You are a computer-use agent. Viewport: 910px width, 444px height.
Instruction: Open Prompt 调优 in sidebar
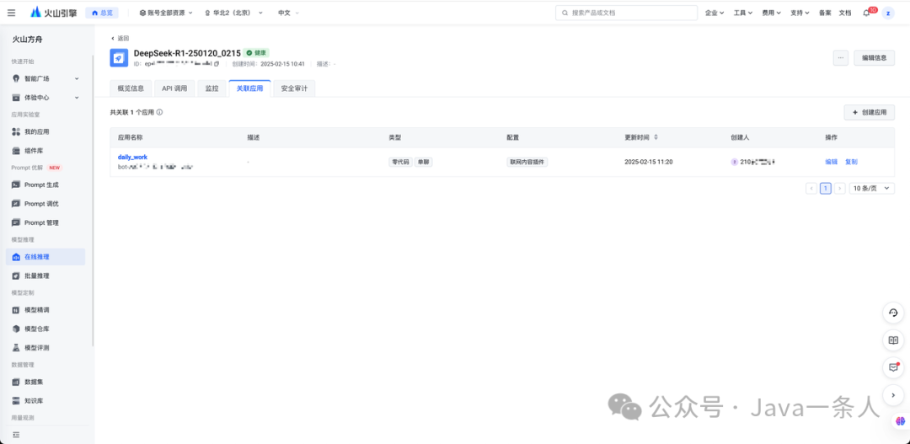click(x=45, y=204)
